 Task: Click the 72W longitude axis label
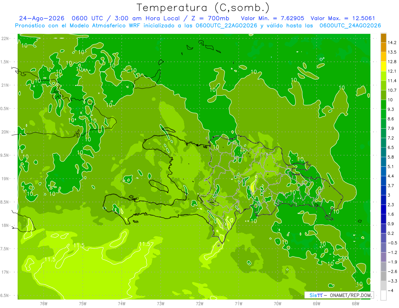[x=199, y=304]
